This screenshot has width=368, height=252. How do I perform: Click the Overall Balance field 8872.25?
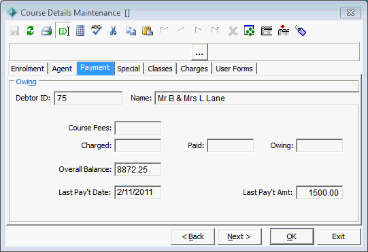coord(138,169)
